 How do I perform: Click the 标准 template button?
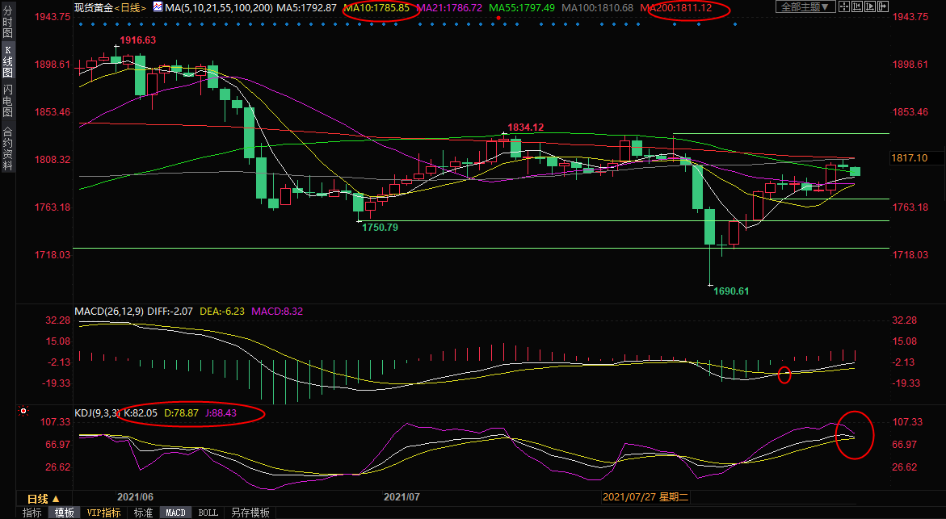tap(143, 513)
